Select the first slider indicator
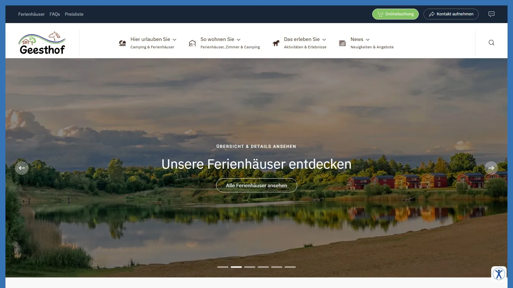 (x=223, y=267)
